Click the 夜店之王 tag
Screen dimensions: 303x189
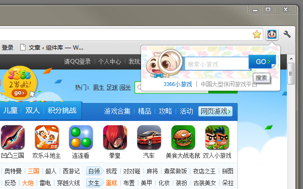click(204, 171)
